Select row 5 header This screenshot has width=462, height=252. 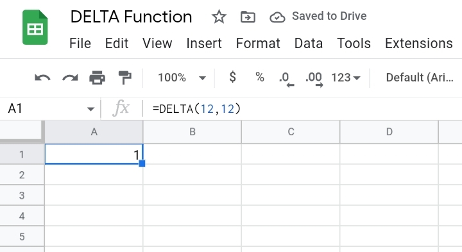click(x=22, y=237)
